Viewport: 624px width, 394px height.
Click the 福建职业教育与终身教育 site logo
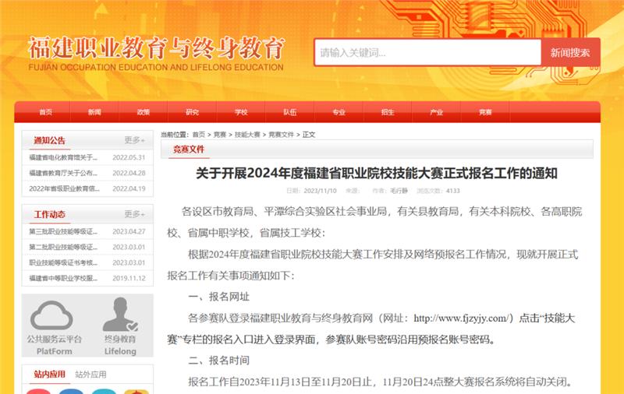click(x=156, y=54)
